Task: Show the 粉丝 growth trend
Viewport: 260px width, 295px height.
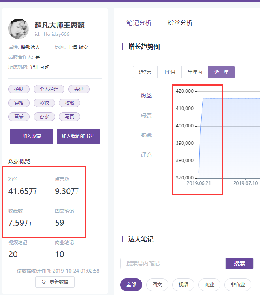Action: pyautogui.click(x=146, y=95)
